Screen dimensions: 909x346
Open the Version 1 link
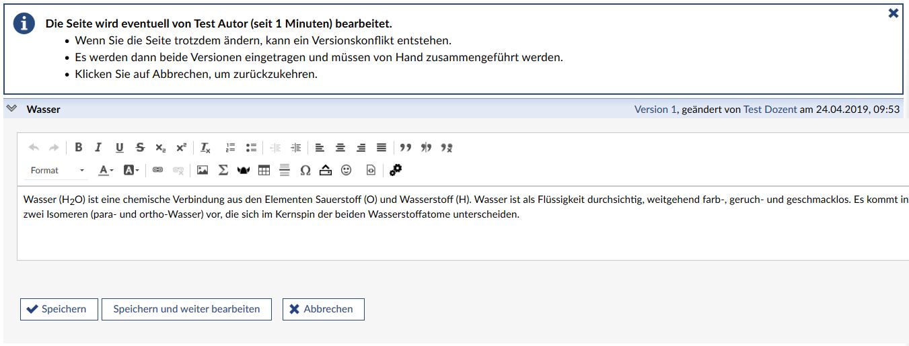click(x=655, y=109)
